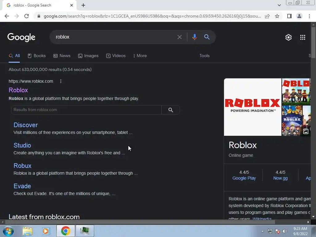Click the Google logo

(x=21, y=37)
